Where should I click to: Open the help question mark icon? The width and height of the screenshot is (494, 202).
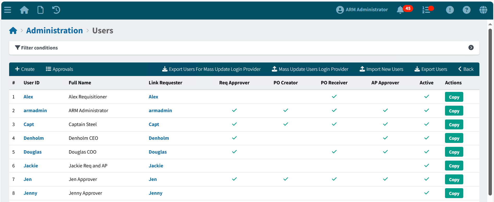[466, 10]
